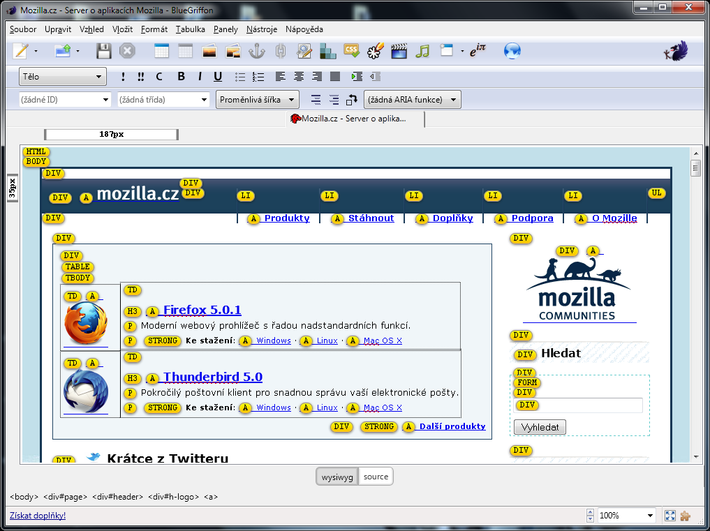This screenshot has width=710, height=531.
Task: Justify the text
Action: point(335,77)
